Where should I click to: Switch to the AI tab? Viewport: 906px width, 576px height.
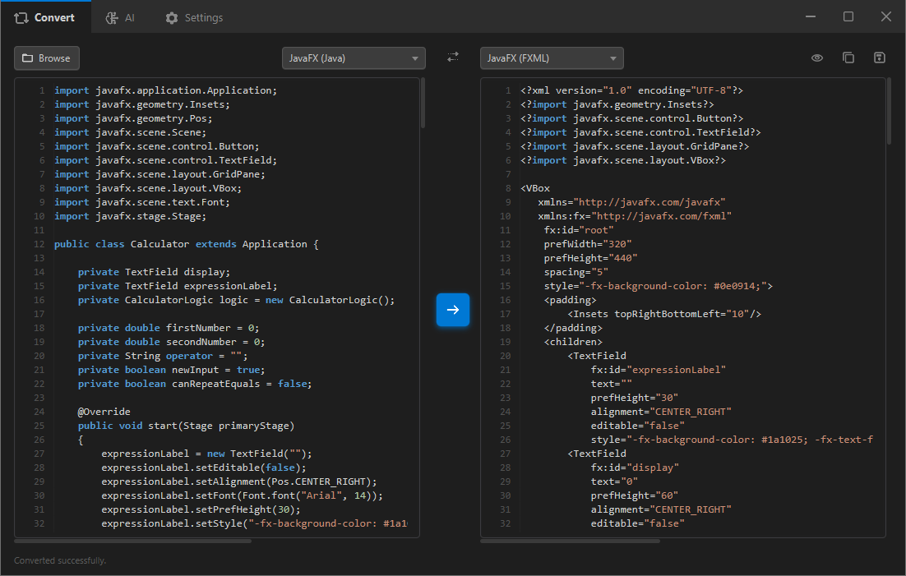pyautogui.click(x=120, y=18)
